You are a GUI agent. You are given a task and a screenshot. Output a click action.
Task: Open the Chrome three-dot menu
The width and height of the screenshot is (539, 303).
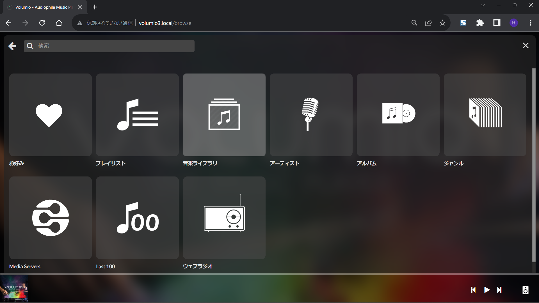530,23
